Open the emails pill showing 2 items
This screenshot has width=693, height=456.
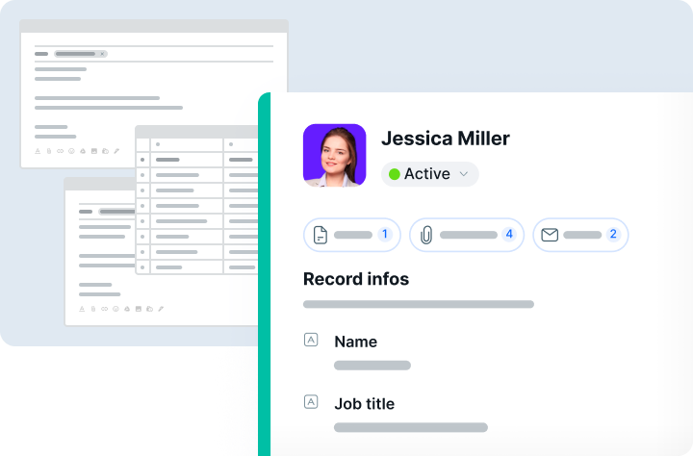point(579,235)
